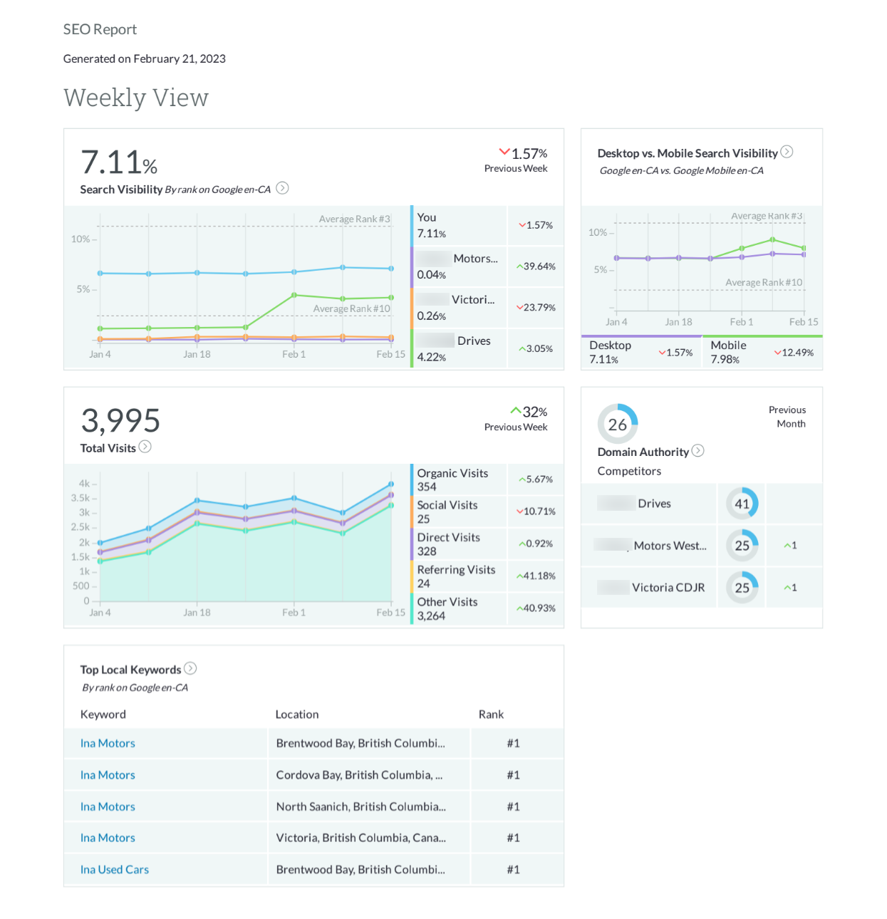Click the Motors West competitor row
The width and height of the screenshot is (887, 919).
702,546
